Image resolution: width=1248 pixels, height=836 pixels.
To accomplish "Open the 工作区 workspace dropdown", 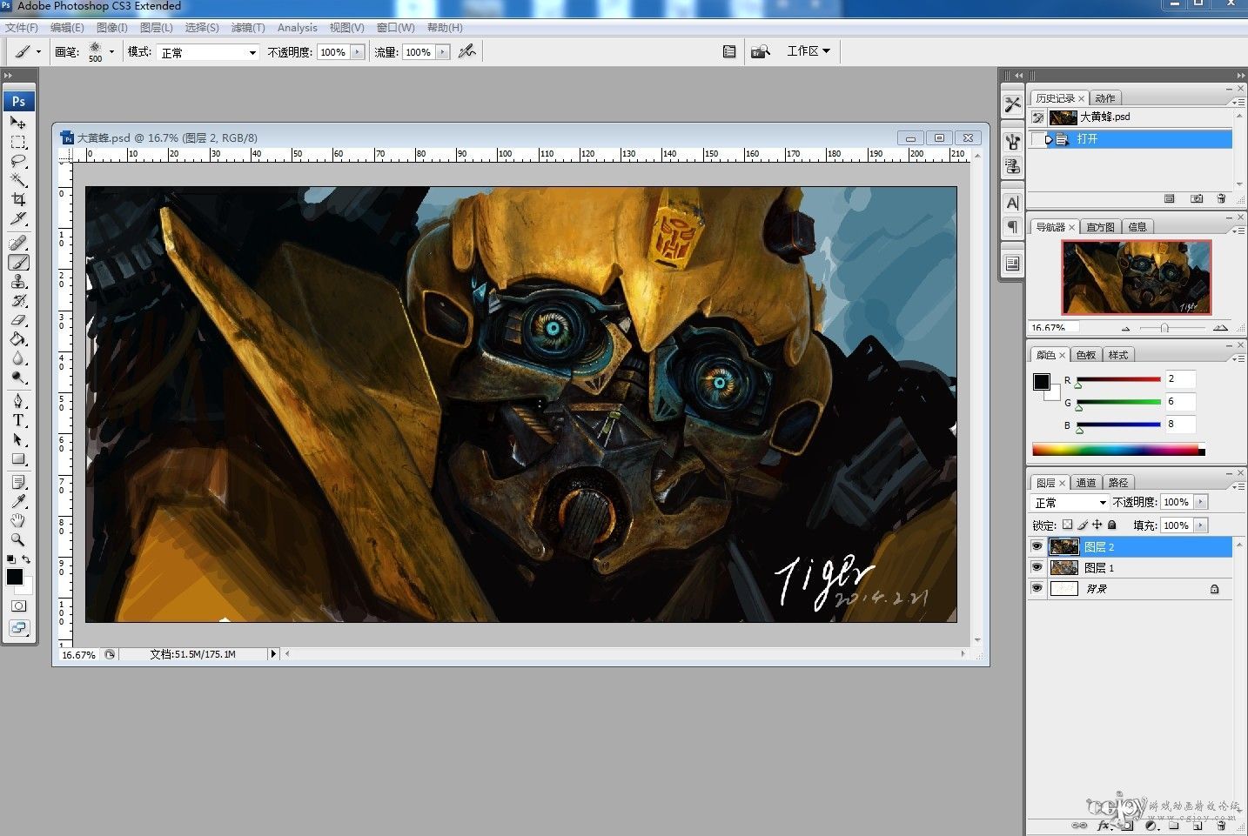I will click(809, 51).
